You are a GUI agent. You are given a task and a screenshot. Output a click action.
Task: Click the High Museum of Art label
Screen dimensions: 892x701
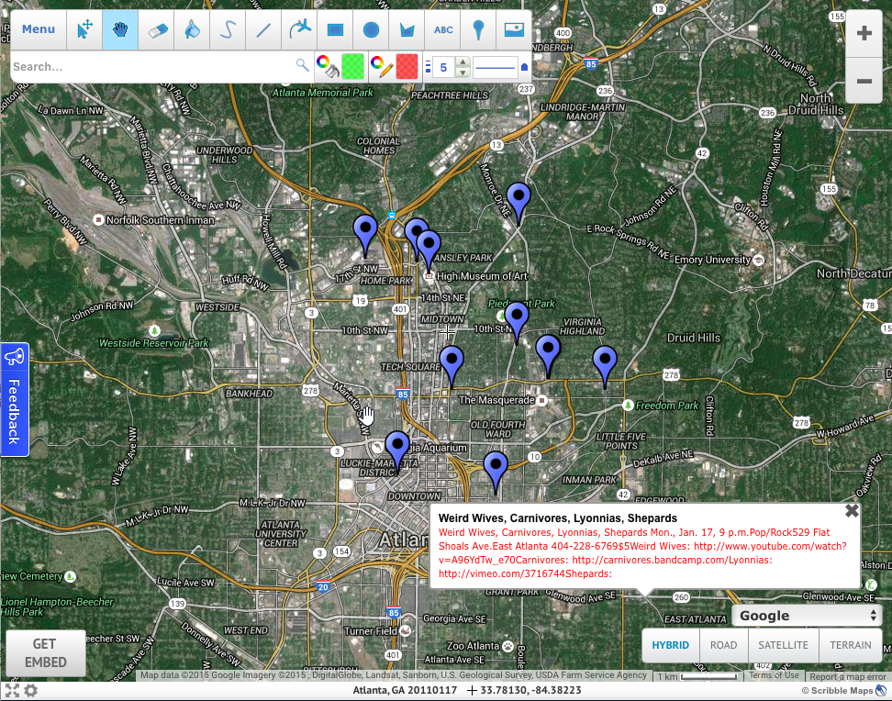click(x=481, y=276)
